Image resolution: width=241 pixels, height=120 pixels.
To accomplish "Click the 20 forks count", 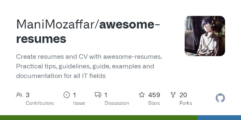I will click(x=183, y=95).
